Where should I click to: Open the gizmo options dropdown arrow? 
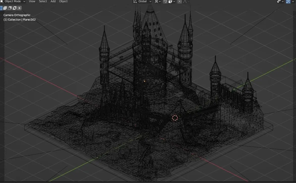293,2
